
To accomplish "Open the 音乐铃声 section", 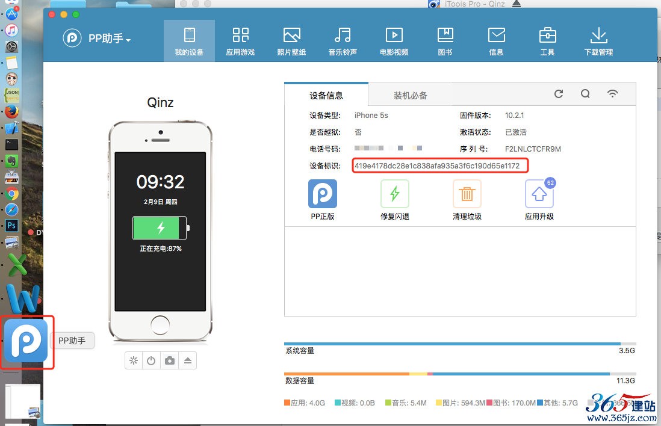I will [343, 41].
